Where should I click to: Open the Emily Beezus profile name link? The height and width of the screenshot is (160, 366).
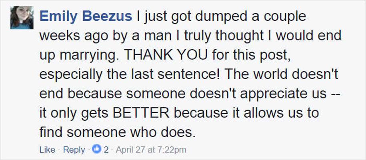(x=86, y=17)
